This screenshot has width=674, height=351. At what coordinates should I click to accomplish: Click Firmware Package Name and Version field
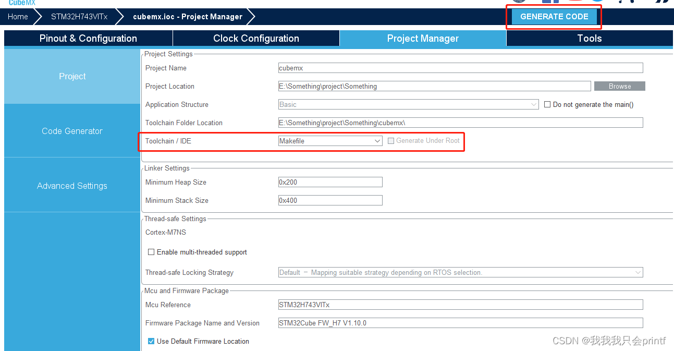pyautogui.click(x=460, y=323)
